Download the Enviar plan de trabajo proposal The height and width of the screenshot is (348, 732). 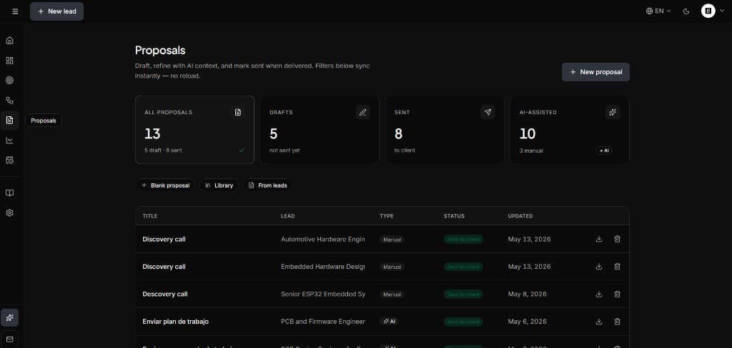[x=599, y=322]
